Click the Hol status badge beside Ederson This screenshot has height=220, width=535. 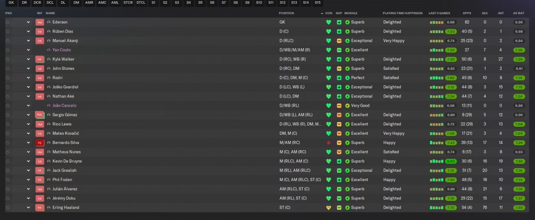point(40,22)
